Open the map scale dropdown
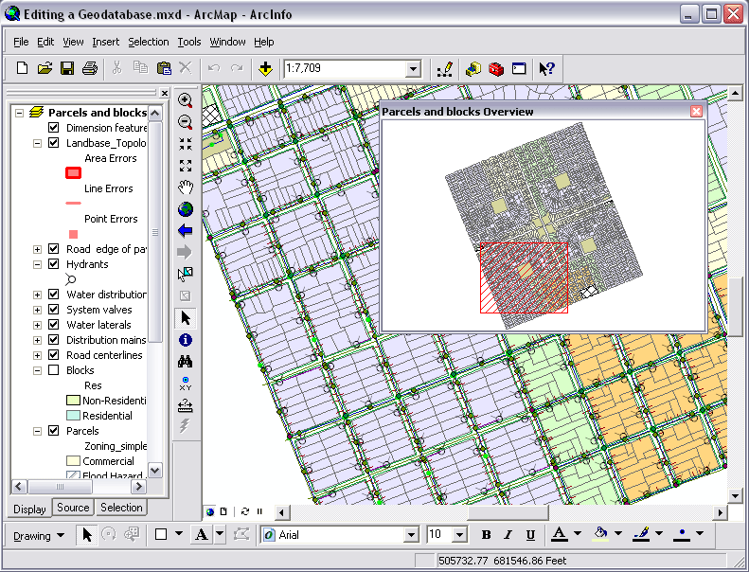 (413, 69)
